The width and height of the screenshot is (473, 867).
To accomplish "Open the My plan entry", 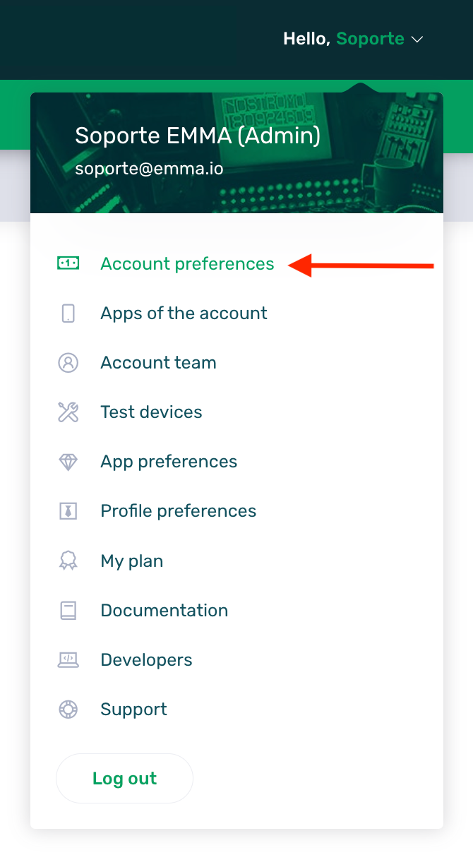I will pyautogui.click(x=132, y=561).
